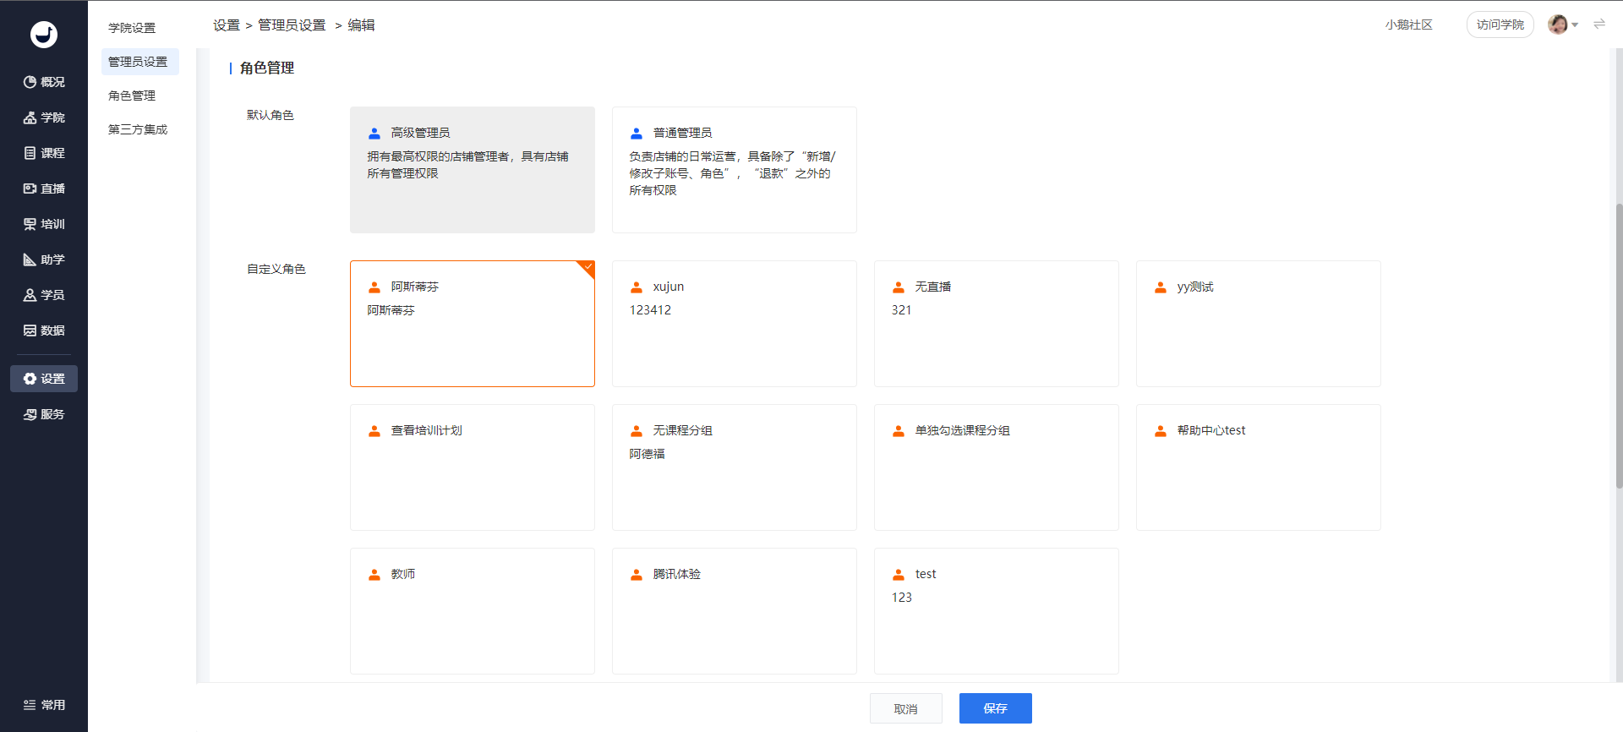Open the 学员 students section
The width and height of the screenshot is (1623, 732).
pos(44,295)
